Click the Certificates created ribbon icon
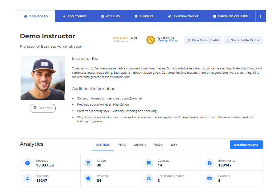The image size is (275, 196). click(x=149, y=178)
